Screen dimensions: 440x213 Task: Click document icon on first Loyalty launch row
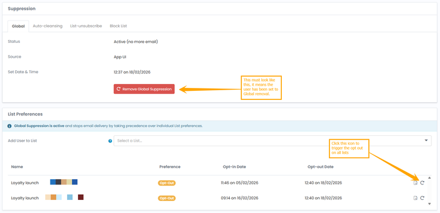tap(415, 183)
